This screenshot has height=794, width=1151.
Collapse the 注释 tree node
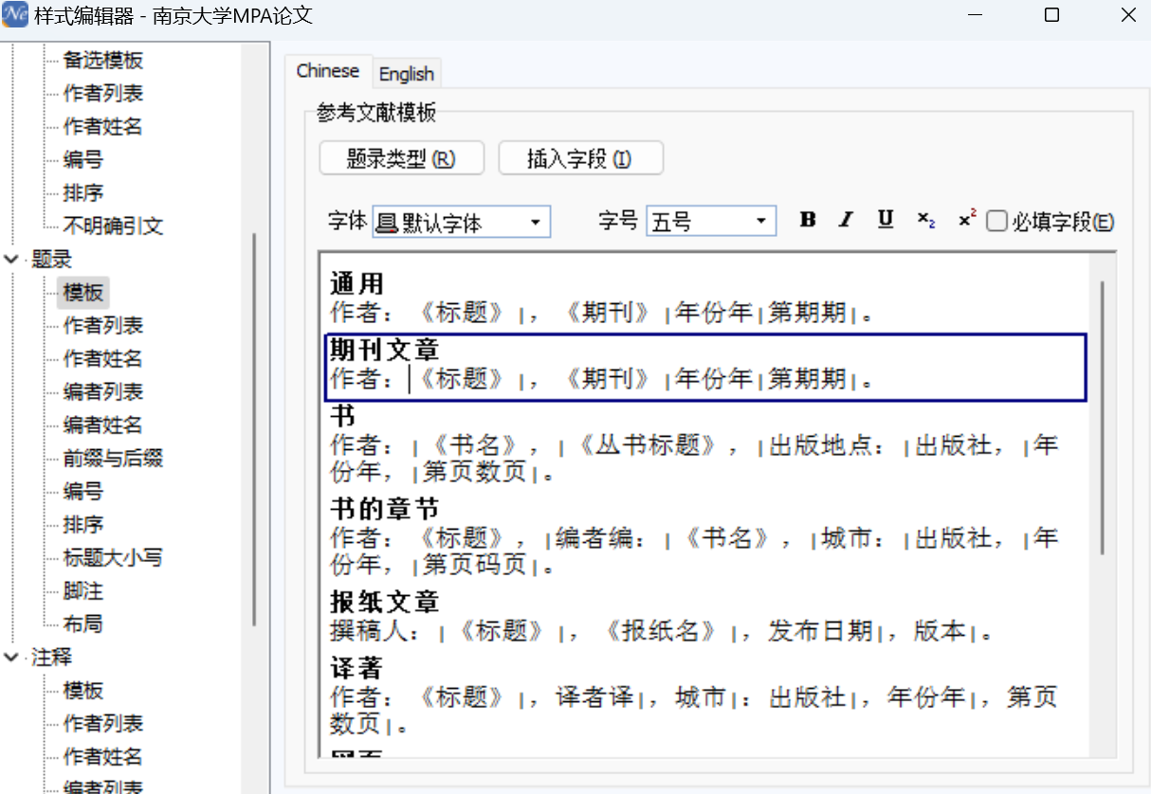tap(11, 657)
